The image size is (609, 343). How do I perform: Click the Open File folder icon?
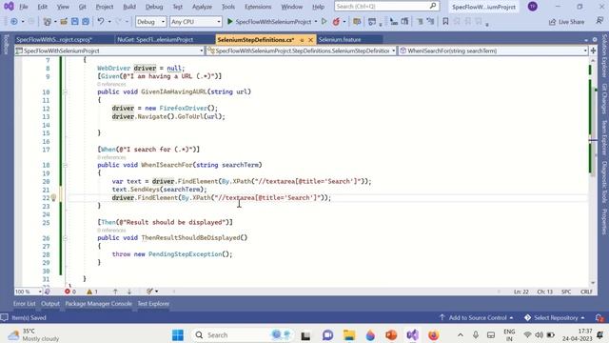tap(64, 22)
